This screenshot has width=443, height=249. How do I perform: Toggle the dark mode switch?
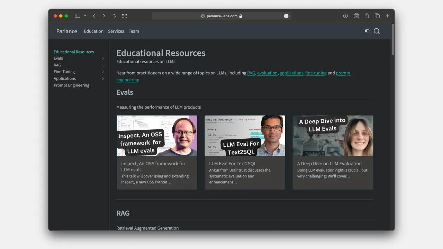(367, 31)
